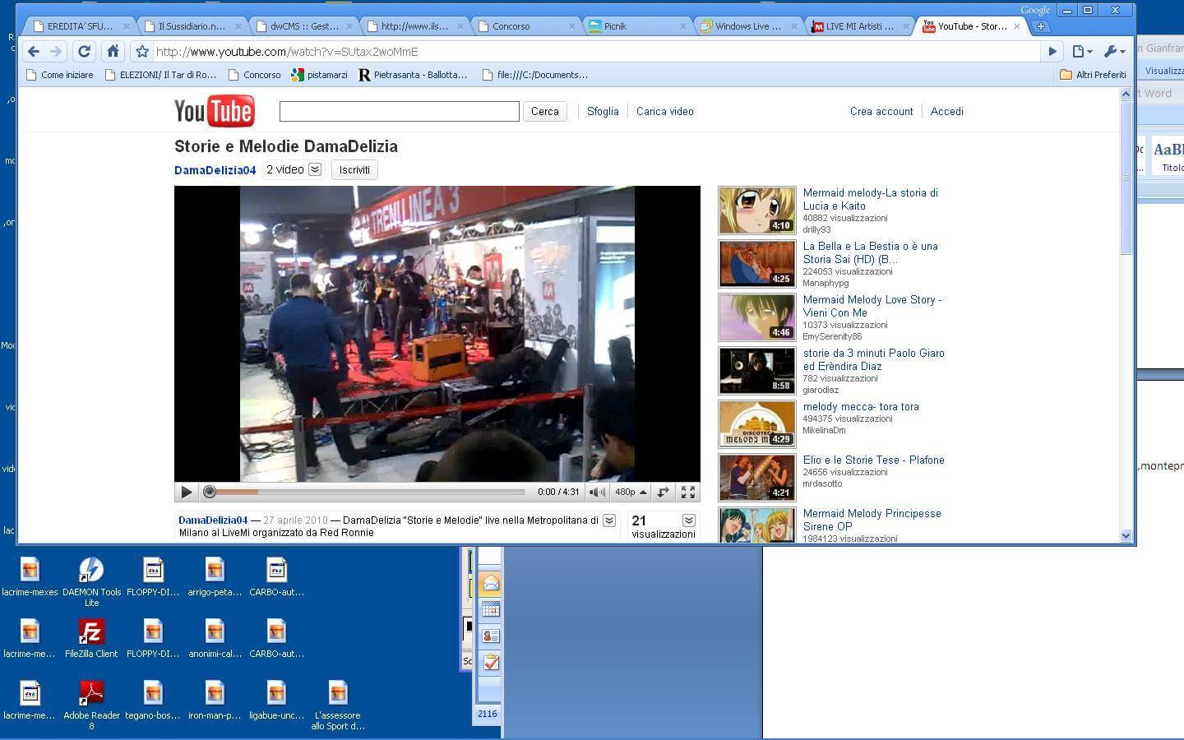Viewport: 1184px width, 740px height.
Task: Open Mermaid Melody Love Story video link
Action: 872,306
